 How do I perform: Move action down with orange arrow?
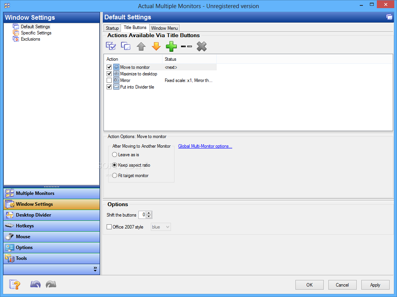coord(156,46)
